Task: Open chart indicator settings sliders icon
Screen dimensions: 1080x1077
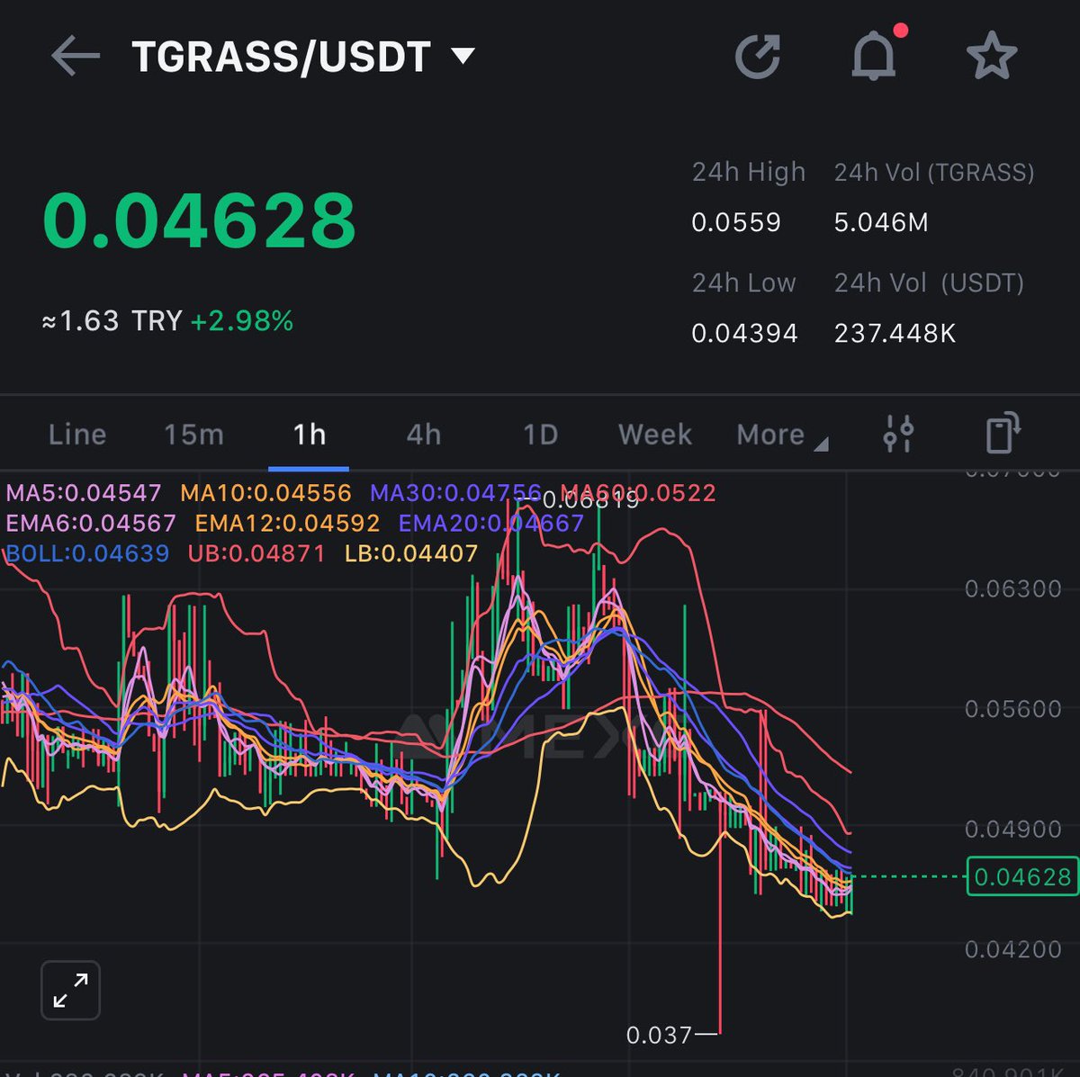Action: (x=898, y=434)
